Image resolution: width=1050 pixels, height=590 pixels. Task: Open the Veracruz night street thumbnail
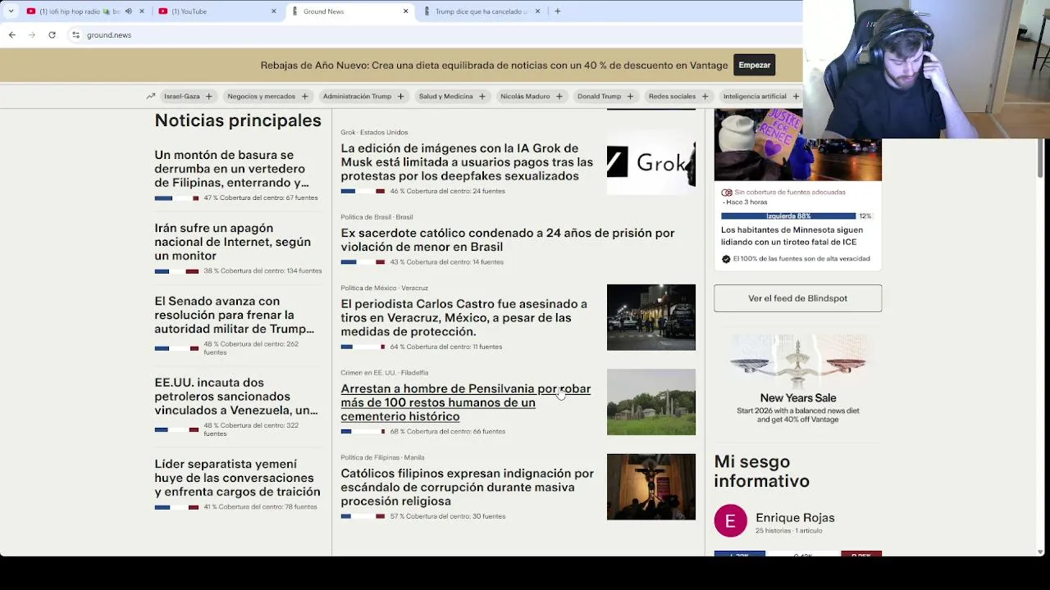[x=651, y=317]
